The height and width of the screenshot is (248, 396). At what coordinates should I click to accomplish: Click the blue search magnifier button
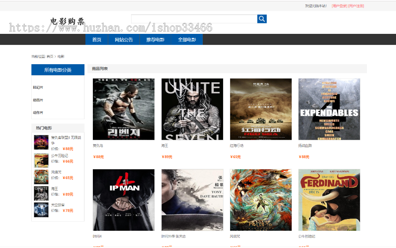click(x=262, y=19)
